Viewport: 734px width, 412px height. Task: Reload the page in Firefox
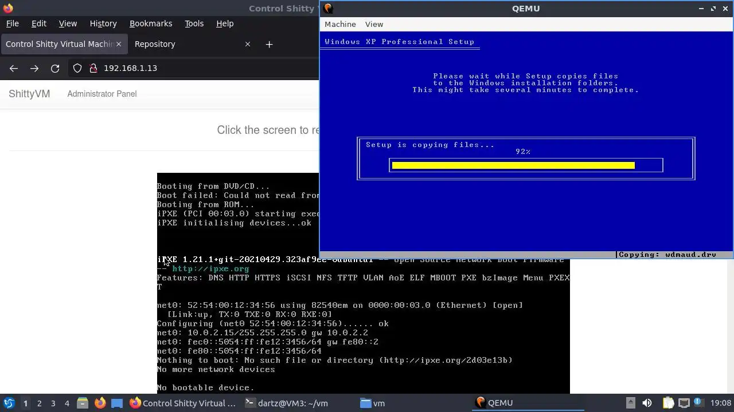55,68
